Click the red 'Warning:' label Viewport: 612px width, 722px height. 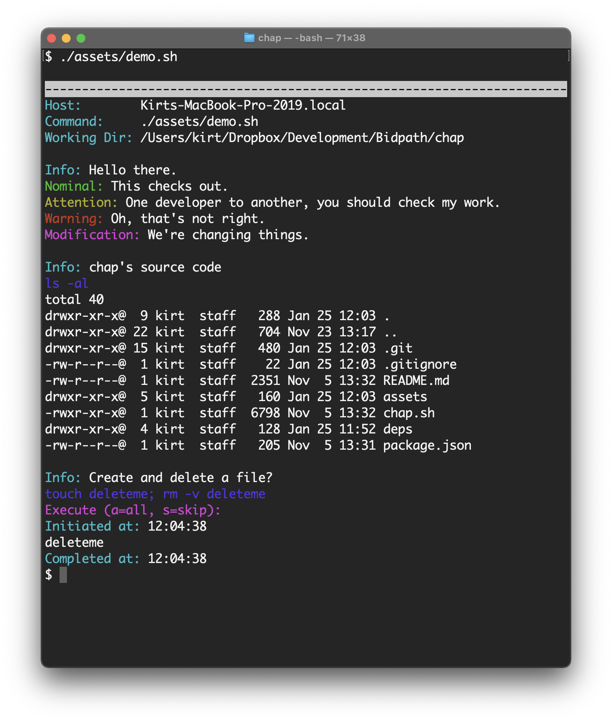click(74, 219)
